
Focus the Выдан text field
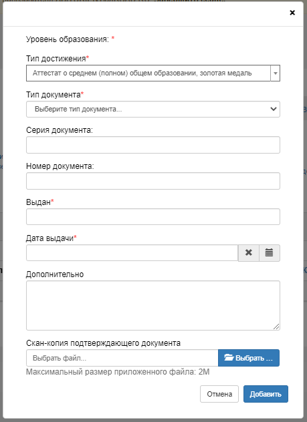[x=153, y=216]
